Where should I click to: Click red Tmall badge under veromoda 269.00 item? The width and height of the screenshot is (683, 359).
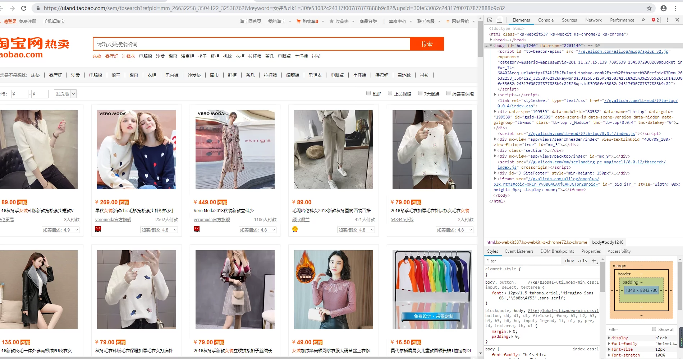(98, 229)
